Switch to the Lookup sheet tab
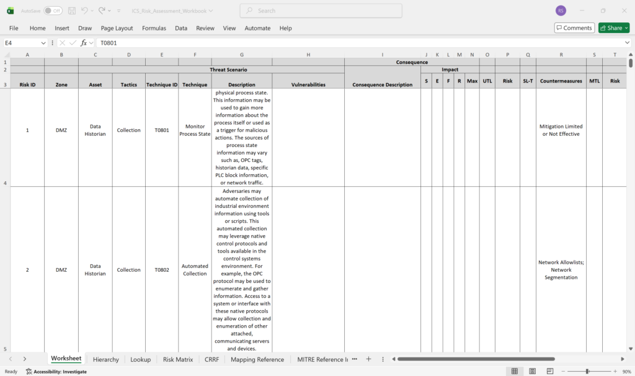Image resolution: width=635 pixels, height=376 pixels. click(141, 359)
